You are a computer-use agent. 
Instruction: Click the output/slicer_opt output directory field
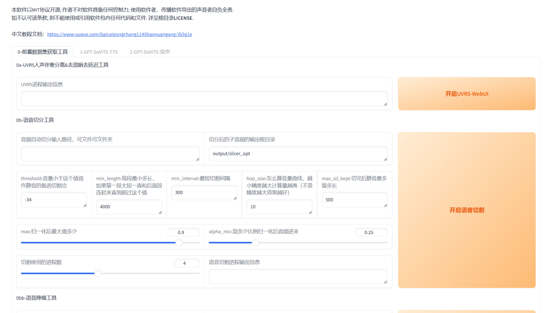coord(298,154)
